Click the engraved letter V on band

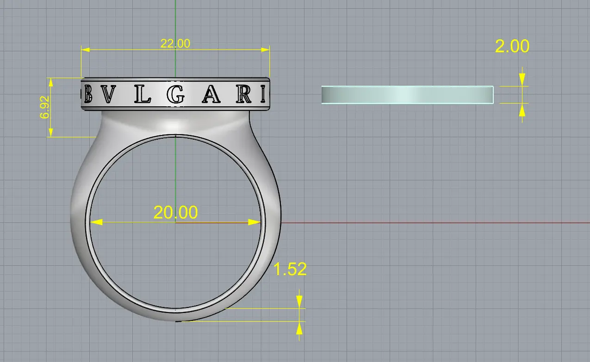[x=109, y=95]
